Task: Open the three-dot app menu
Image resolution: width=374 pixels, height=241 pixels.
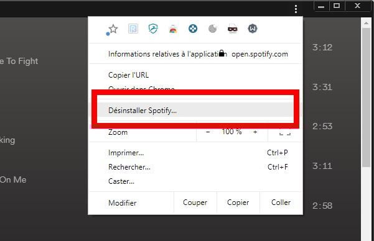Action: [296, 9]
